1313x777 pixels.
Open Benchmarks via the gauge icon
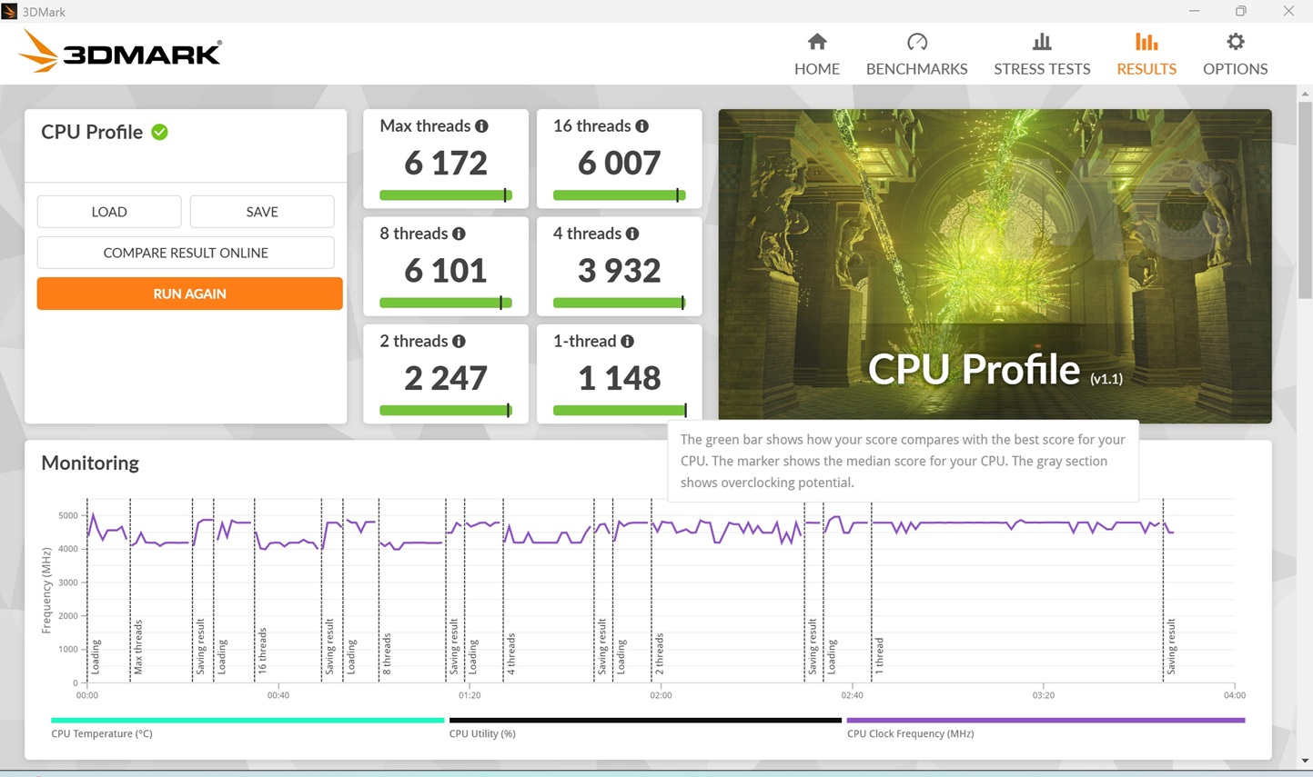click(x=916, y=42)
